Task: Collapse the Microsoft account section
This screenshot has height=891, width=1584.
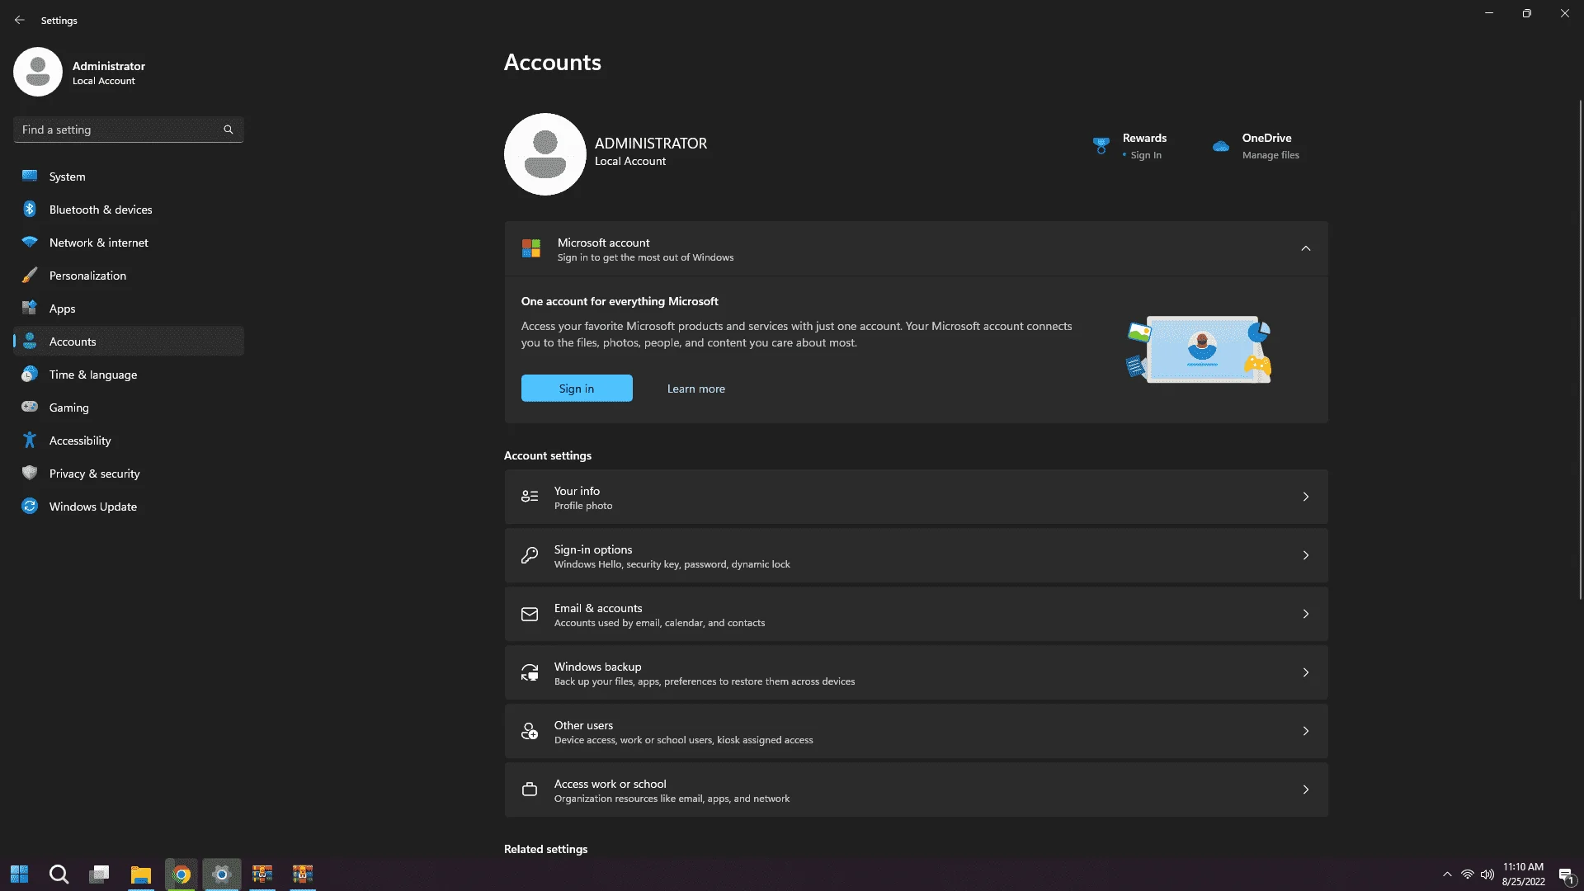Action: pos(1306,248)
